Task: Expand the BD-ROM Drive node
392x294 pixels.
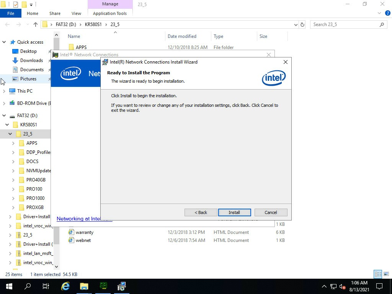Action: point(4,103)
